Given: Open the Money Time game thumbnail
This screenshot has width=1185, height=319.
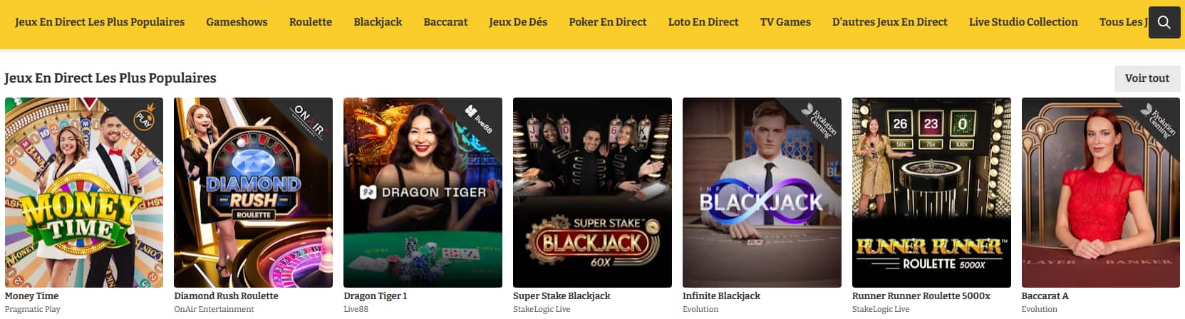Looking at the screenshot, I should pos(84,192).
